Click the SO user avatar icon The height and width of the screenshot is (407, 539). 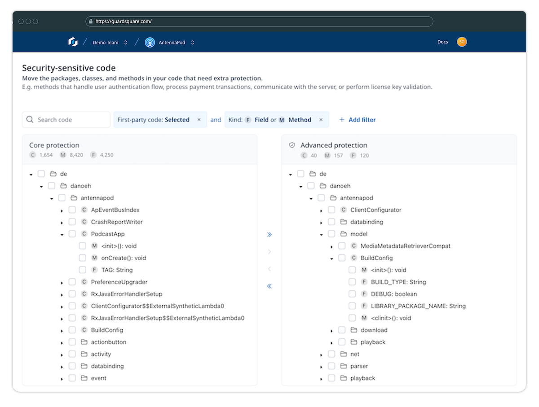pos(462,41)
